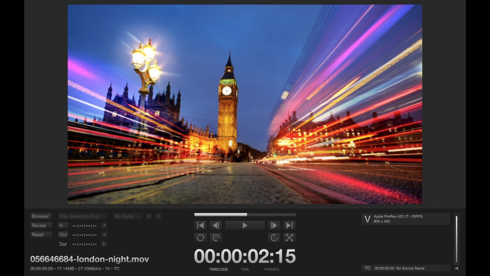Toggle Play Selection Only
Screen dimensions: 490x276
tap(82, 216)
